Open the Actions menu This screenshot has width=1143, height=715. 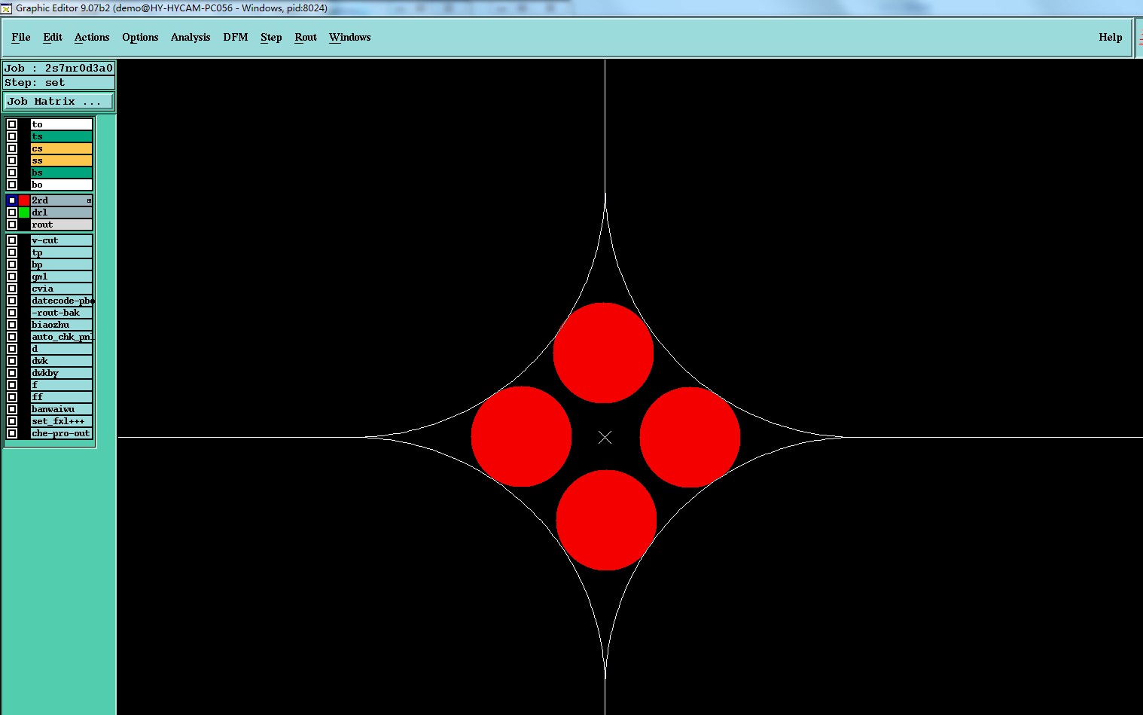[92, 37]
